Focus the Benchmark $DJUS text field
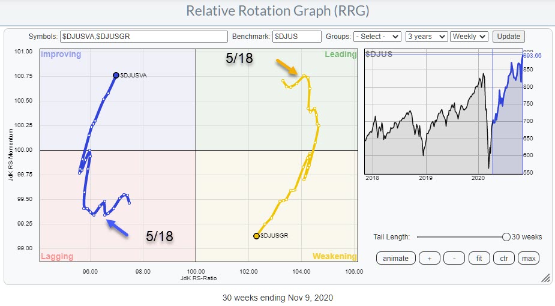Screen dimensions: 555x306 click(x=297, y=37)
